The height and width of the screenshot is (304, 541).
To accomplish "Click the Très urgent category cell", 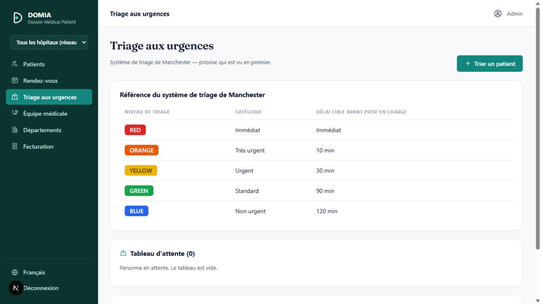I will (x=250, y=150).
